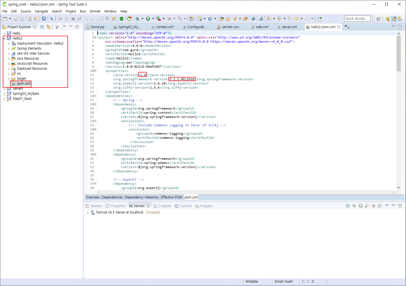Click Collapse All in Project Explorer

pyautogui.click(x=42, y=27)
